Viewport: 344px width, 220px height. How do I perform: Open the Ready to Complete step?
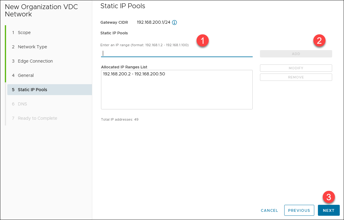pos(37,118)
